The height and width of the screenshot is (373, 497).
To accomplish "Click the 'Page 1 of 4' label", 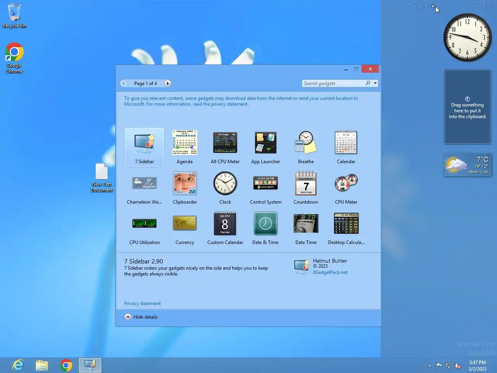I will point(146,83).
